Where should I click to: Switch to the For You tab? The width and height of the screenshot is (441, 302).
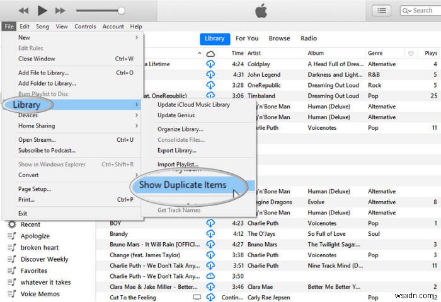247,38
